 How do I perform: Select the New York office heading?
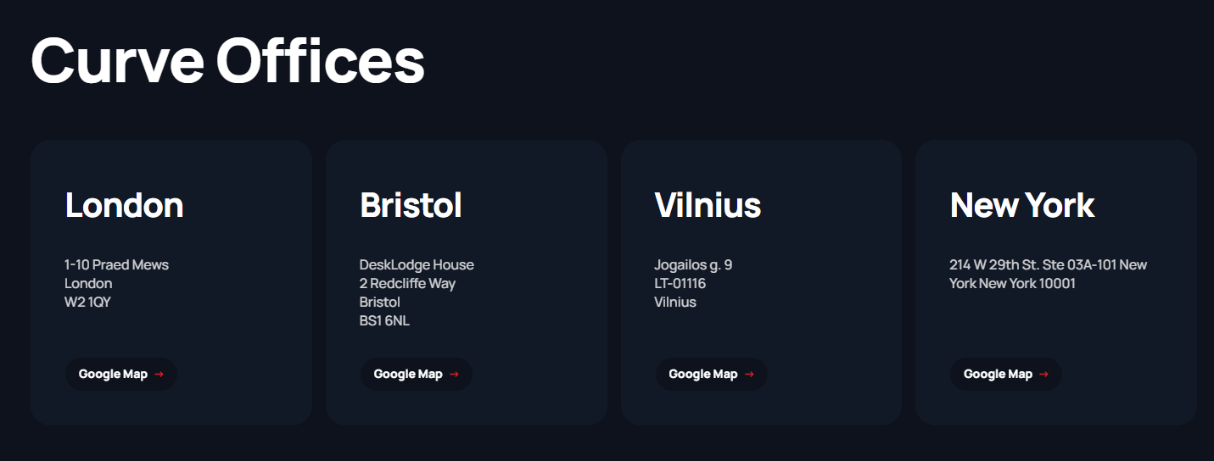point(1022,205)
